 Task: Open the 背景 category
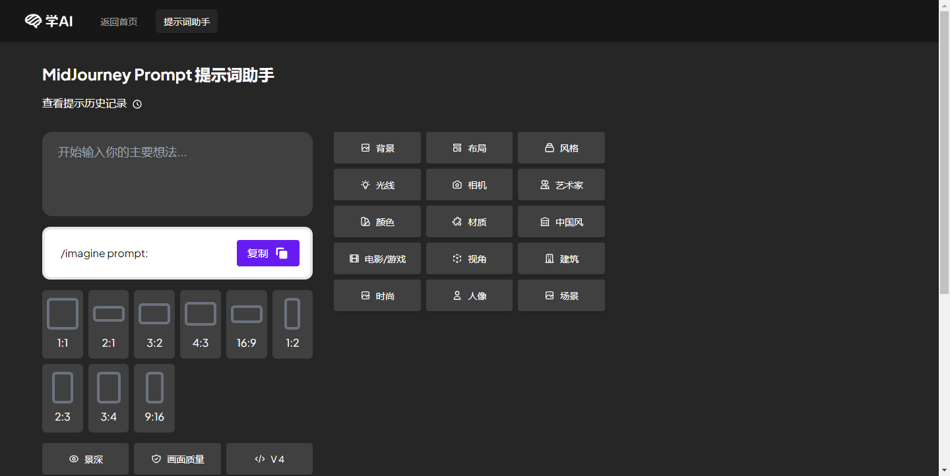(377, 148)
